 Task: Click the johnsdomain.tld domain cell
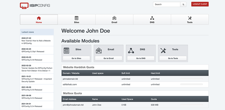tap(70, 79)
